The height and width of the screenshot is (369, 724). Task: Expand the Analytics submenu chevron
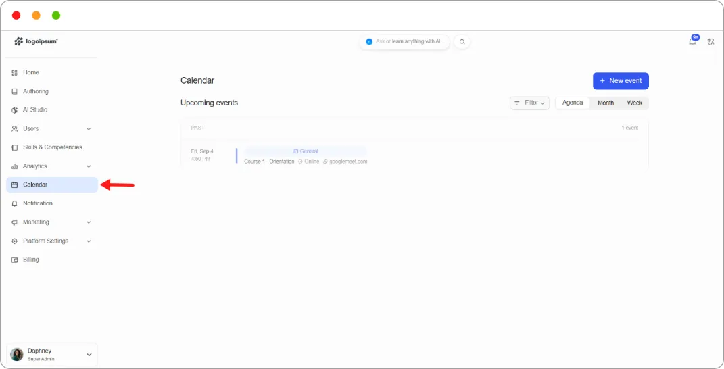coord(89,166)
